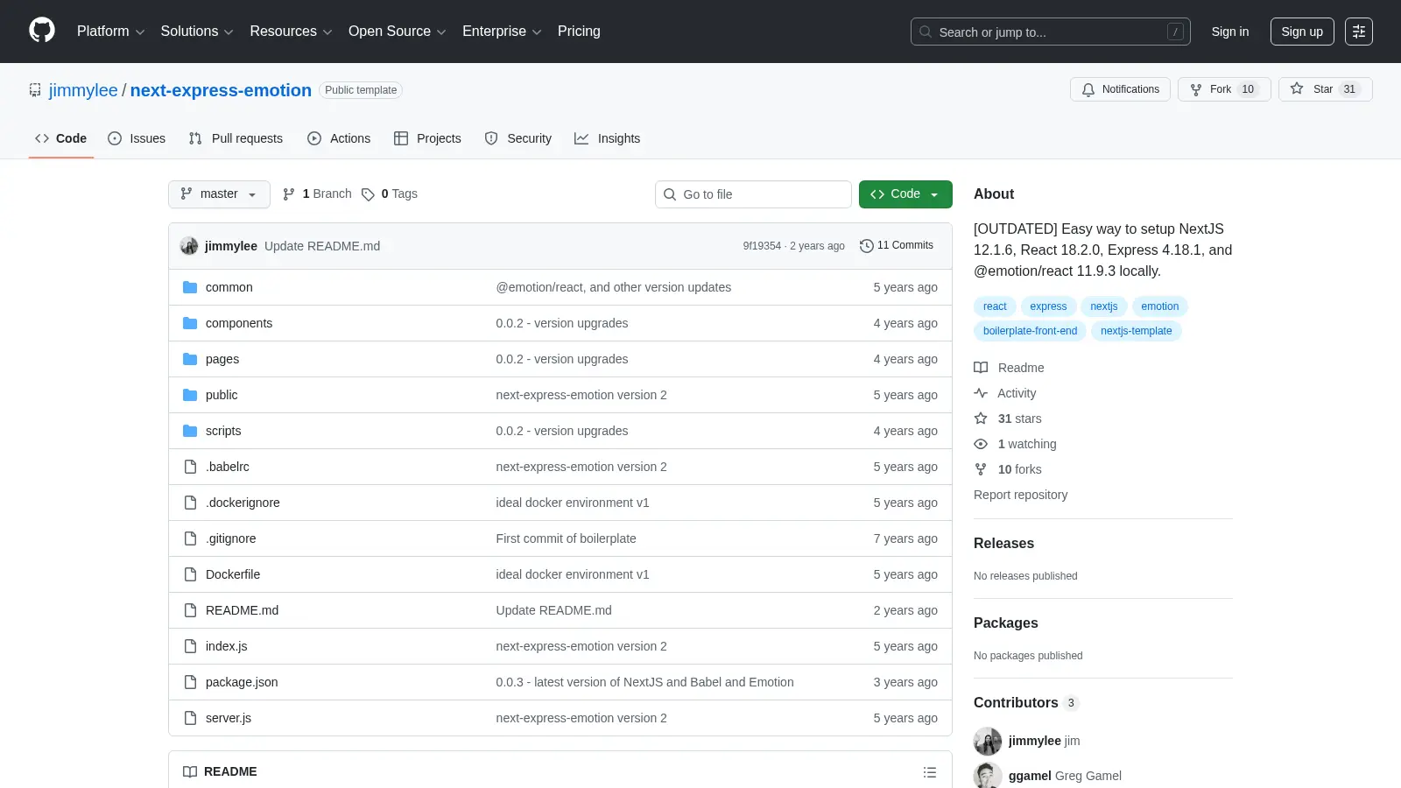
Task: Select the emotion topic tag
Action: click(1159, 306)
